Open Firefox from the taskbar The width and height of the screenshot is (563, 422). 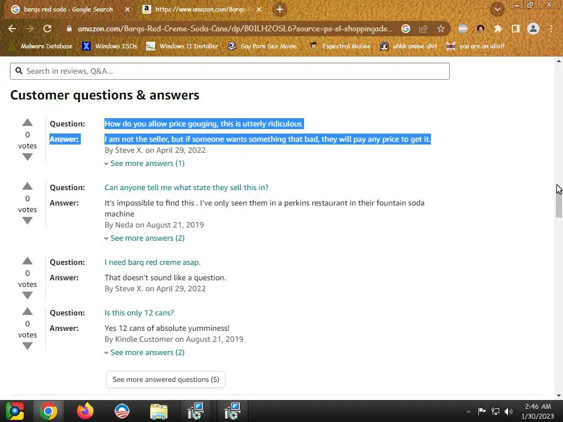[x=85, y=411]
